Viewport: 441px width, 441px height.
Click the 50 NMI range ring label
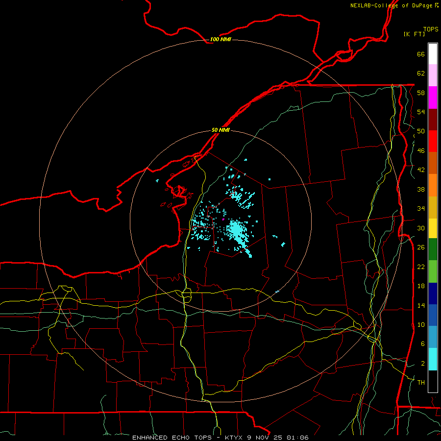click(x=220, y=130)
